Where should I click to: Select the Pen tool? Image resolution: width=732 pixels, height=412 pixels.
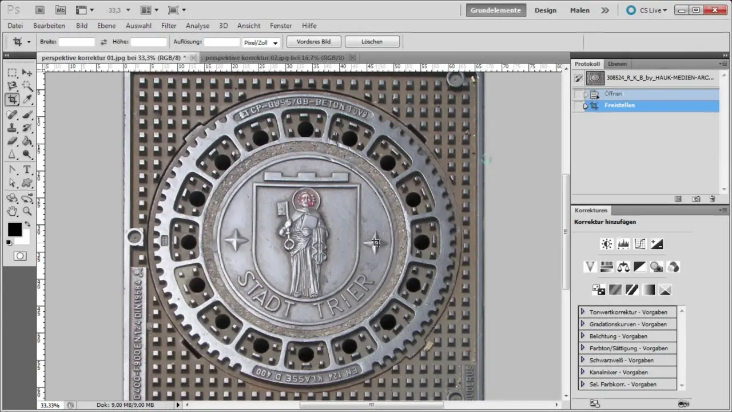(13, 170)
